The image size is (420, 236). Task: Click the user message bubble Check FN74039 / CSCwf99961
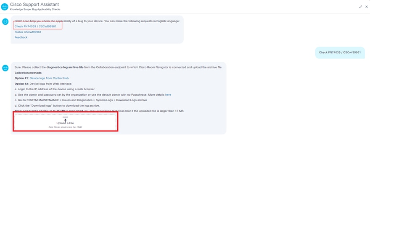coord(340,53)
